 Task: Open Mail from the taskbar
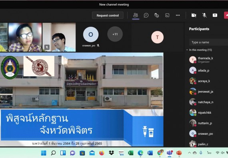click(92, 153)
